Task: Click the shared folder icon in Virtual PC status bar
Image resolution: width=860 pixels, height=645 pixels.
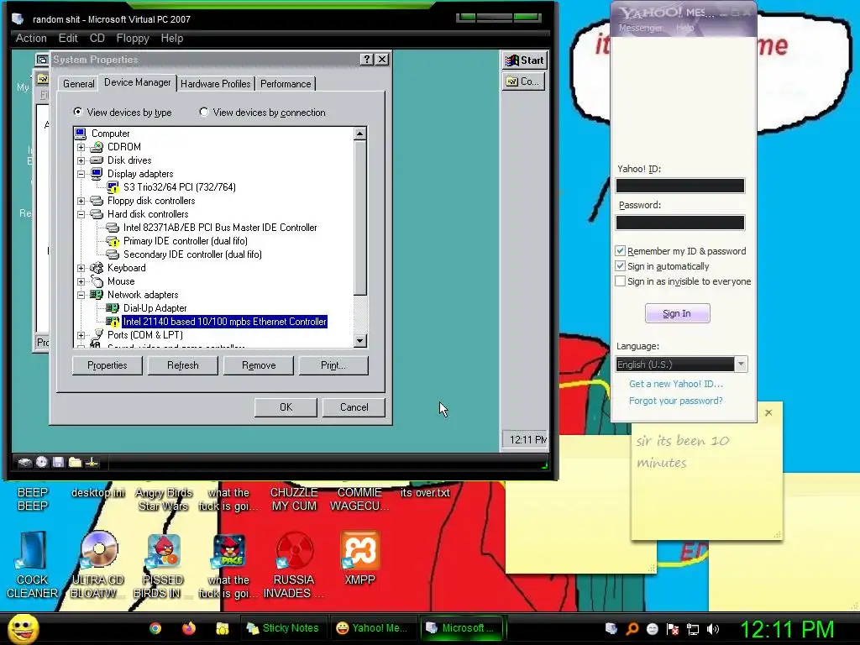Action: [x=75, y=463]
